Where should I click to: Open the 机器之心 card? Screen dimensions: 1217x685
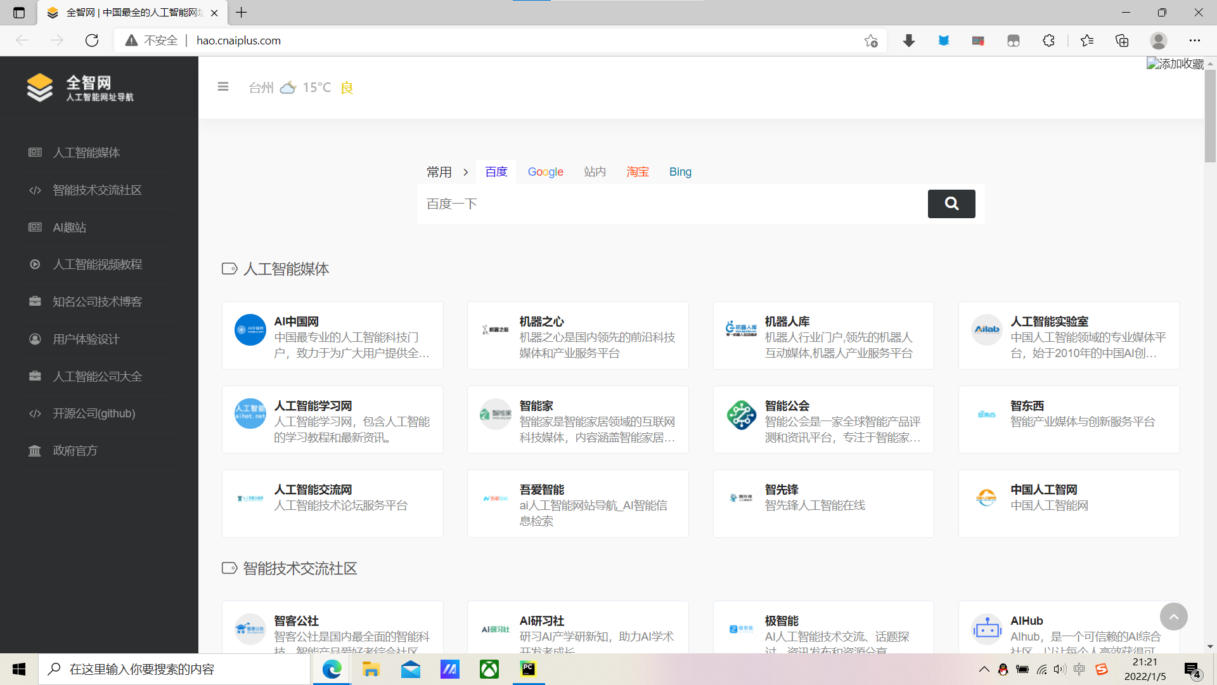(578, 336)
